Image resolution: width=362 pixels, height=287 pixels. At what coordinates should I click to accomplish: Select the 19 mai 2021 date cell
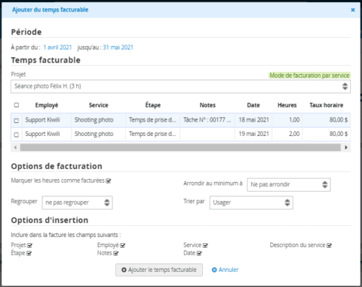click(253, 134)
